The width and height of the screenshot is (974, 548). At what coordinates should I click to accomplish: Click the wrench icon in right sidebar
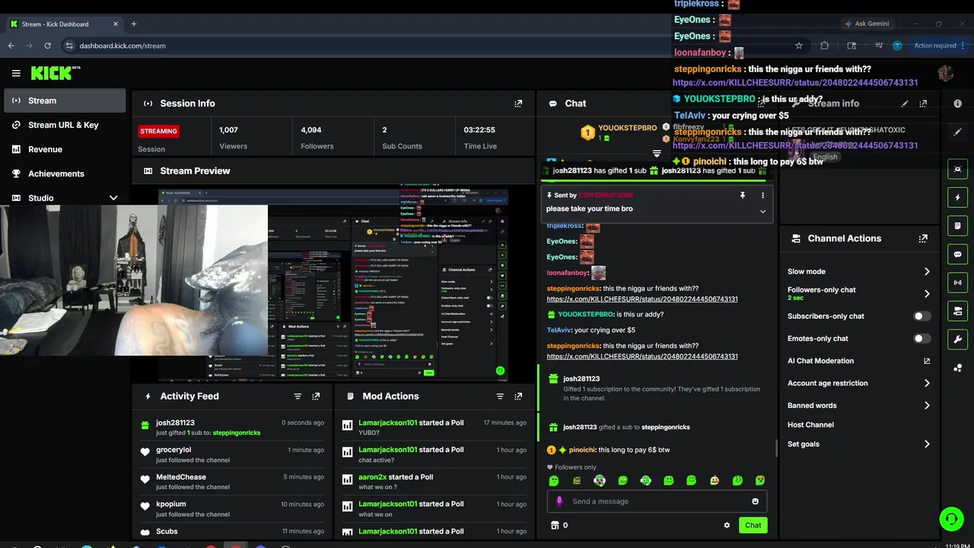coord(957,339)
